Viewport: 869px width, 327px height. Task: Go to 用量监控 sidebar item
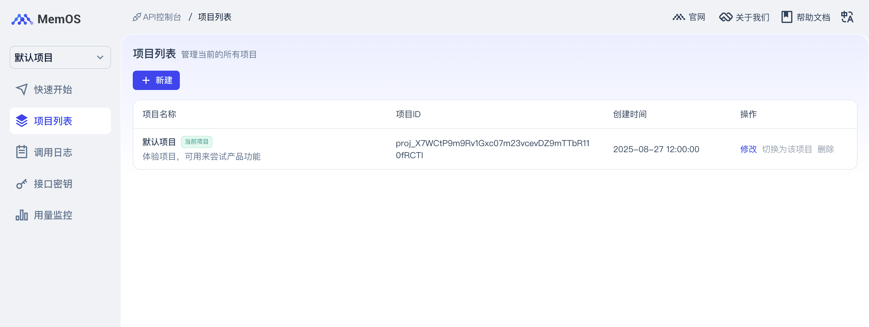pos(53,215)
